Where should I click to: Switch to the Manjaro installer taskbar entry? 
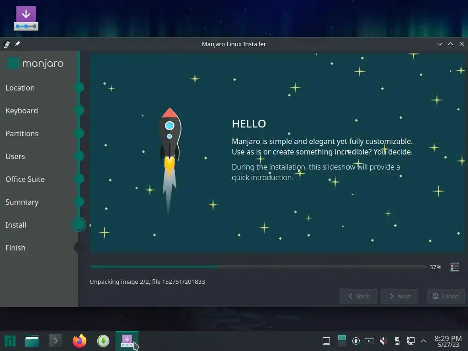127,341
